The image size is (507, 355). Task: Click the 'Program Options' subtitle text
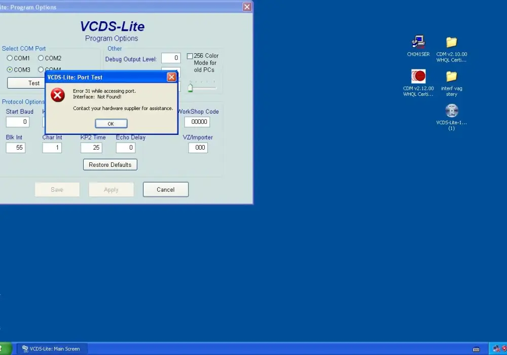(x=112, y=39)
